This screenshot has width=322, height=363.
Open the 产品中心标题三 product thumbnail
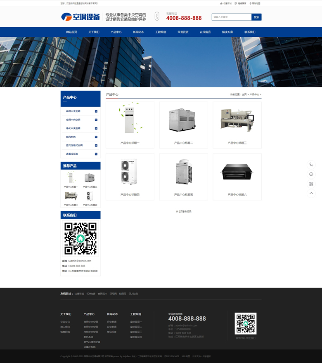(237, 120)
